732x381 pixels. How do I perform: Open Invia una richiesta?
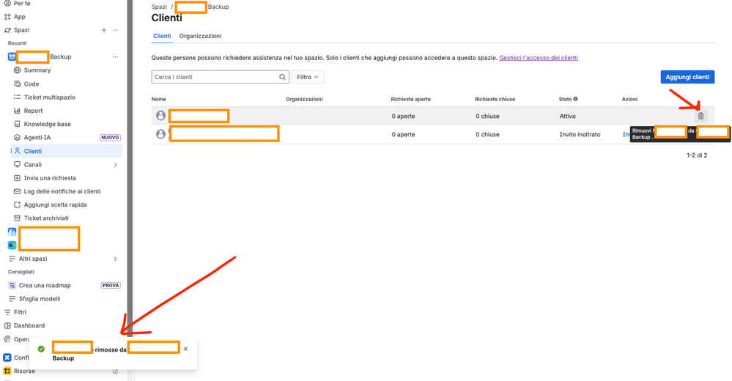tap(50, 178)
